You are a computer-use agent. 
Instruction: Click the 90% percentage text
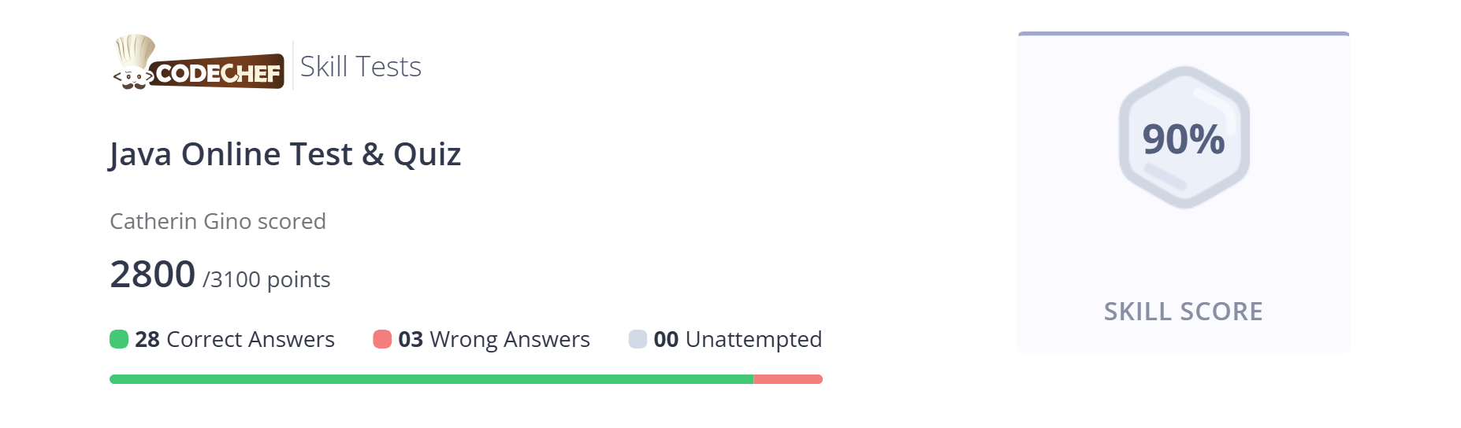[x=1184, y=139]
